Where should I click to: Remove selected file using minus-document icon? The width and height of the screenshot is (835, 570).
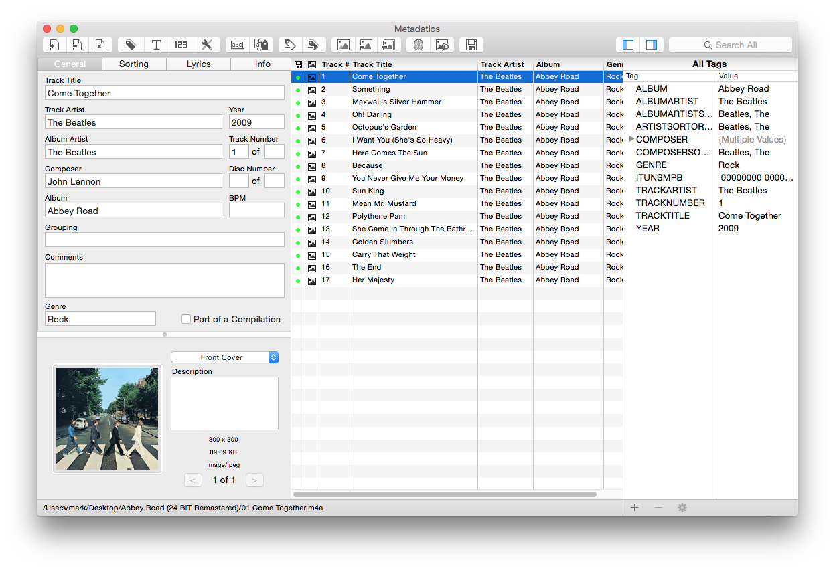[x=78, y=45]
